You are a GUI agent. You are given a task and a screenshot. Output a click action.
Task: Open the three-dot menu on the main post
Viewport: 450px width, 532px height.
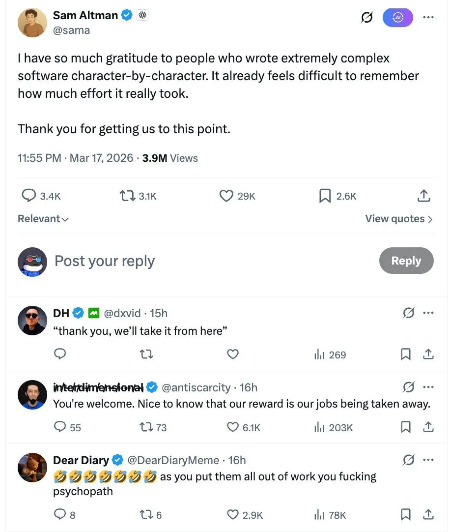pyautogui.click(x=428, y=17)
